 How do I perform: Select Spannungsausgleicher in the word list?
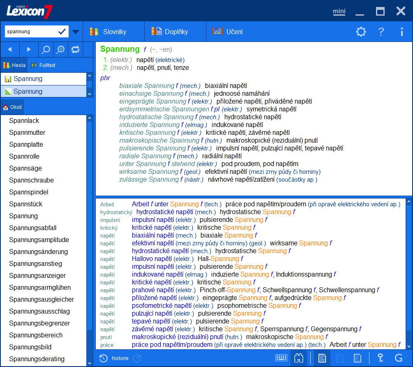[x=42, y=299]
